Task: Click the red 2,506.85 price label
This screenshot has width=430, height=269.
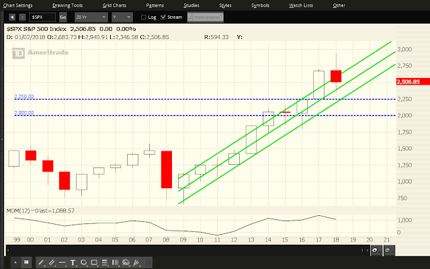Action: click(x=413, y=81)
